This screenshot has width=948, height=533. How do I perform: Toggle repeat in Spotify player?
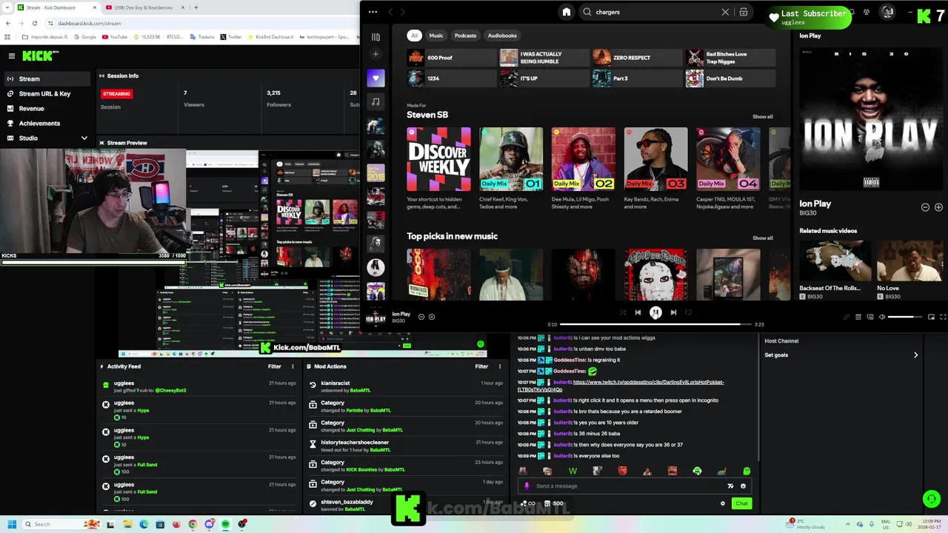coord(688,312)
